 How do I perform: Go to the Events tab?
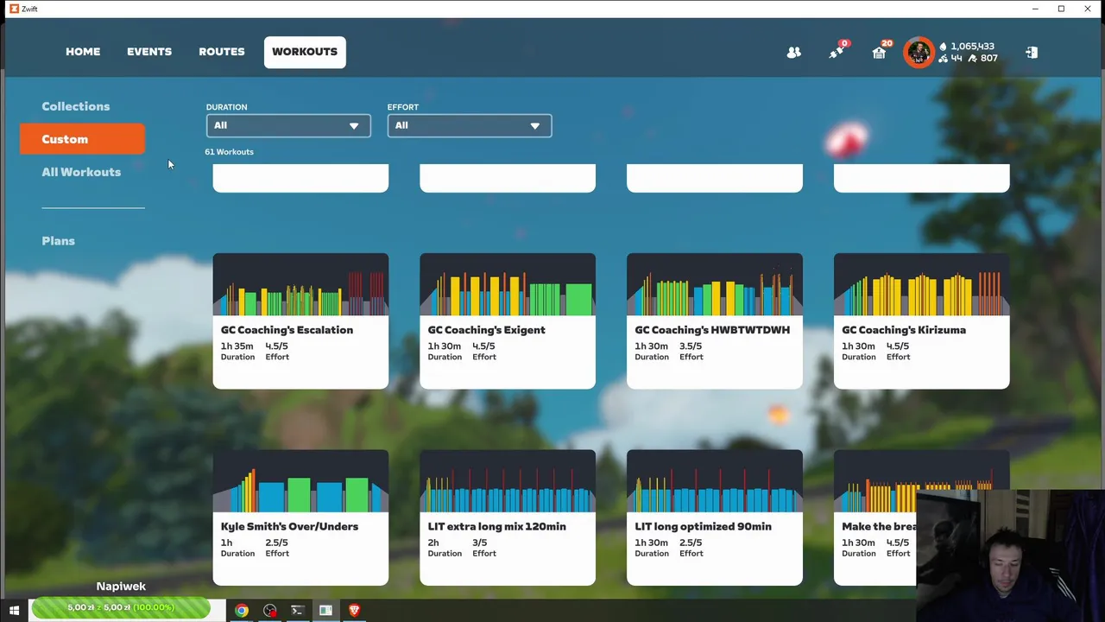tap(149, 52)
